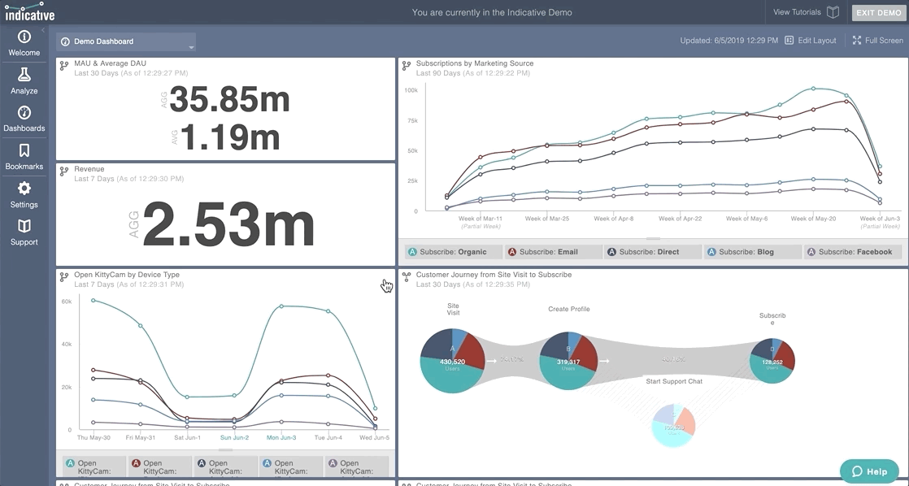The height and width of the screenshot is (486, 909).
Task: Click KittyCam chart legend resize handle
Action: [x=225, y=450]
